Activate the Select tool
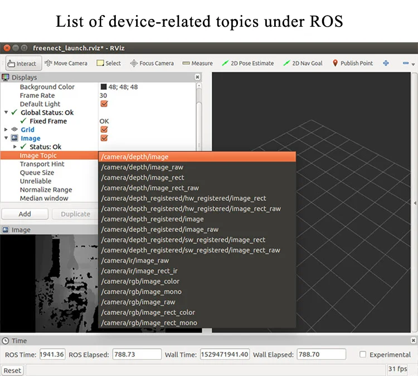The width and height of the screenshot is (418, 376). point(109,63)
